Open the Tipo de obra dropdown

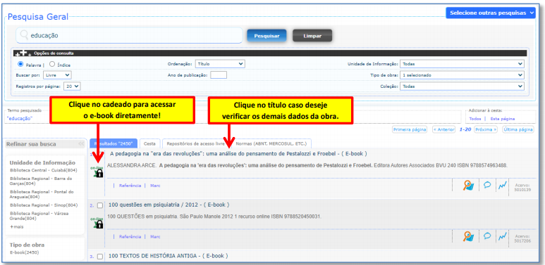coord(462,75)
